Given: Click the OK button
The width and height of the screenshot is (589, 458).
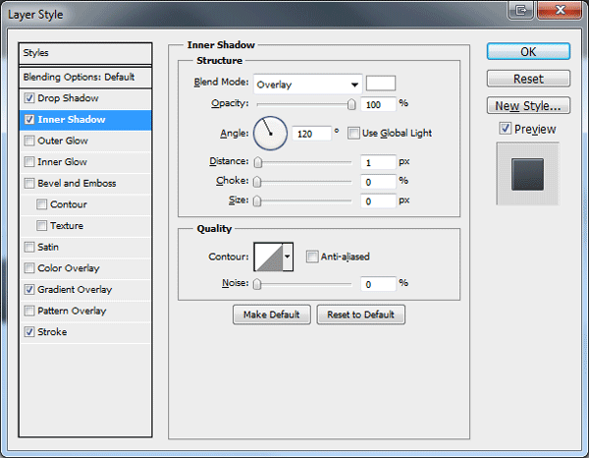Looking at the screenshot, I should pyautogui.click(x=528, y=51).
